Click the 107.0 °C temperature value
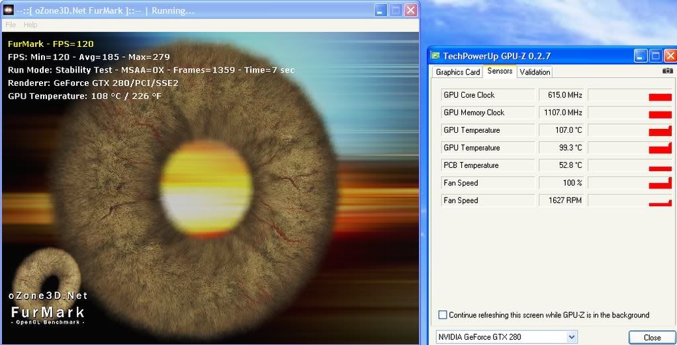 561,130
